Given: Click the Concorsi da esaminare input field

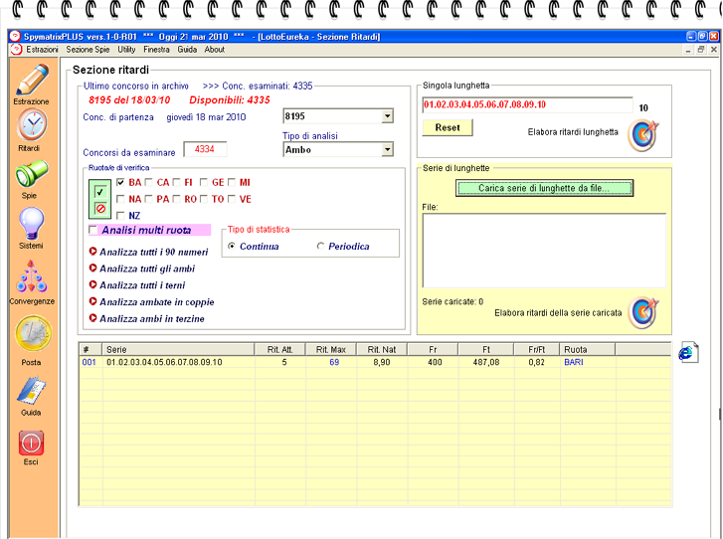Looking at the screenshot, I should [205, 149].
